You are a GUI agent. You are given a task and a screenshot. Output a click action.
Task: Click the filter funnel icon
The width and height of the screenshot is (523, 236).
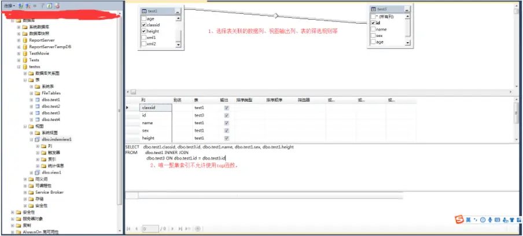42,6
